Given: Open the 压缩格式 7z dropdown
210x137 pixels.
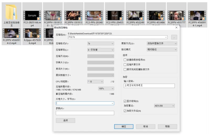Looking at the screenshot, I should (x=101, y=43).
